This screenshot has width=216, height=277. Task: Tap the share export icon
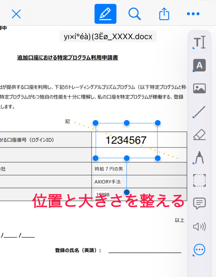(x=164, y=14)
